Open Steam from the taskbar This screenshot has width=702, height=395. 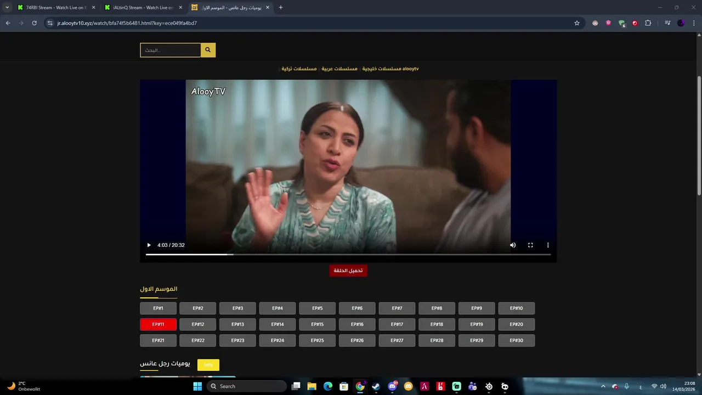click(376, 386)
